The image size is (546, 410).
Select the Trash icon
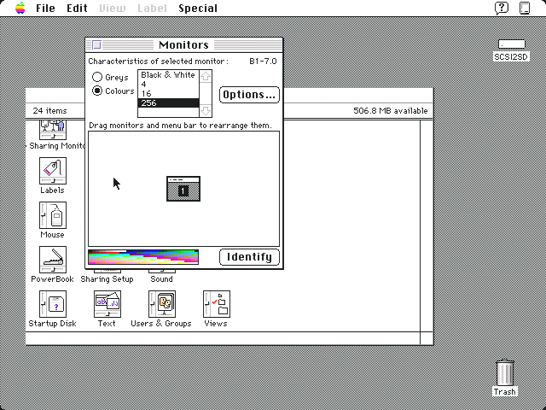point(504,372)
